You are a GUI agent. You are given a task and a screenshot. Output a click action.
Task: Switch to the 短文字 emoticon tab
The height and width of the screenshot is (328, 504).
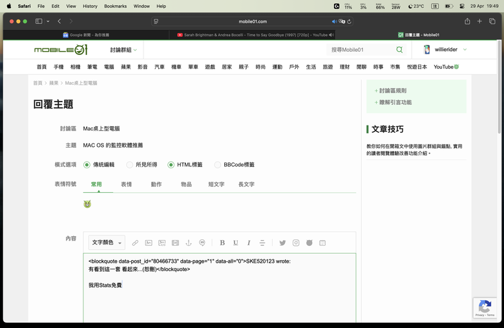tap(216, 184)
